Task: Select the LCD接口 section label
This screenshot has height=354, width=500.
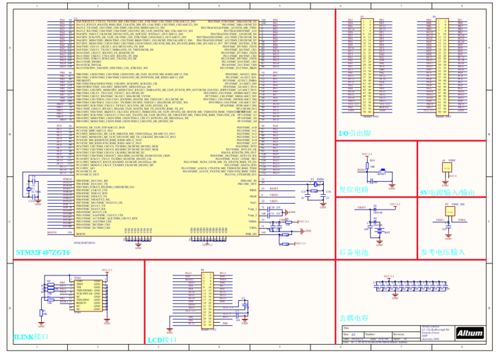Action: pyautogui.click(x=162, y=340)
